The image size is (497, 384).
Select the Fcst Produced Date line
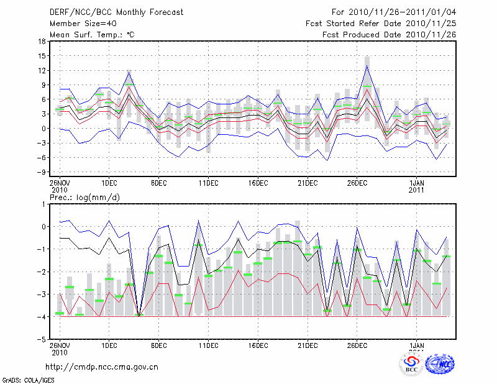[389, 34]
